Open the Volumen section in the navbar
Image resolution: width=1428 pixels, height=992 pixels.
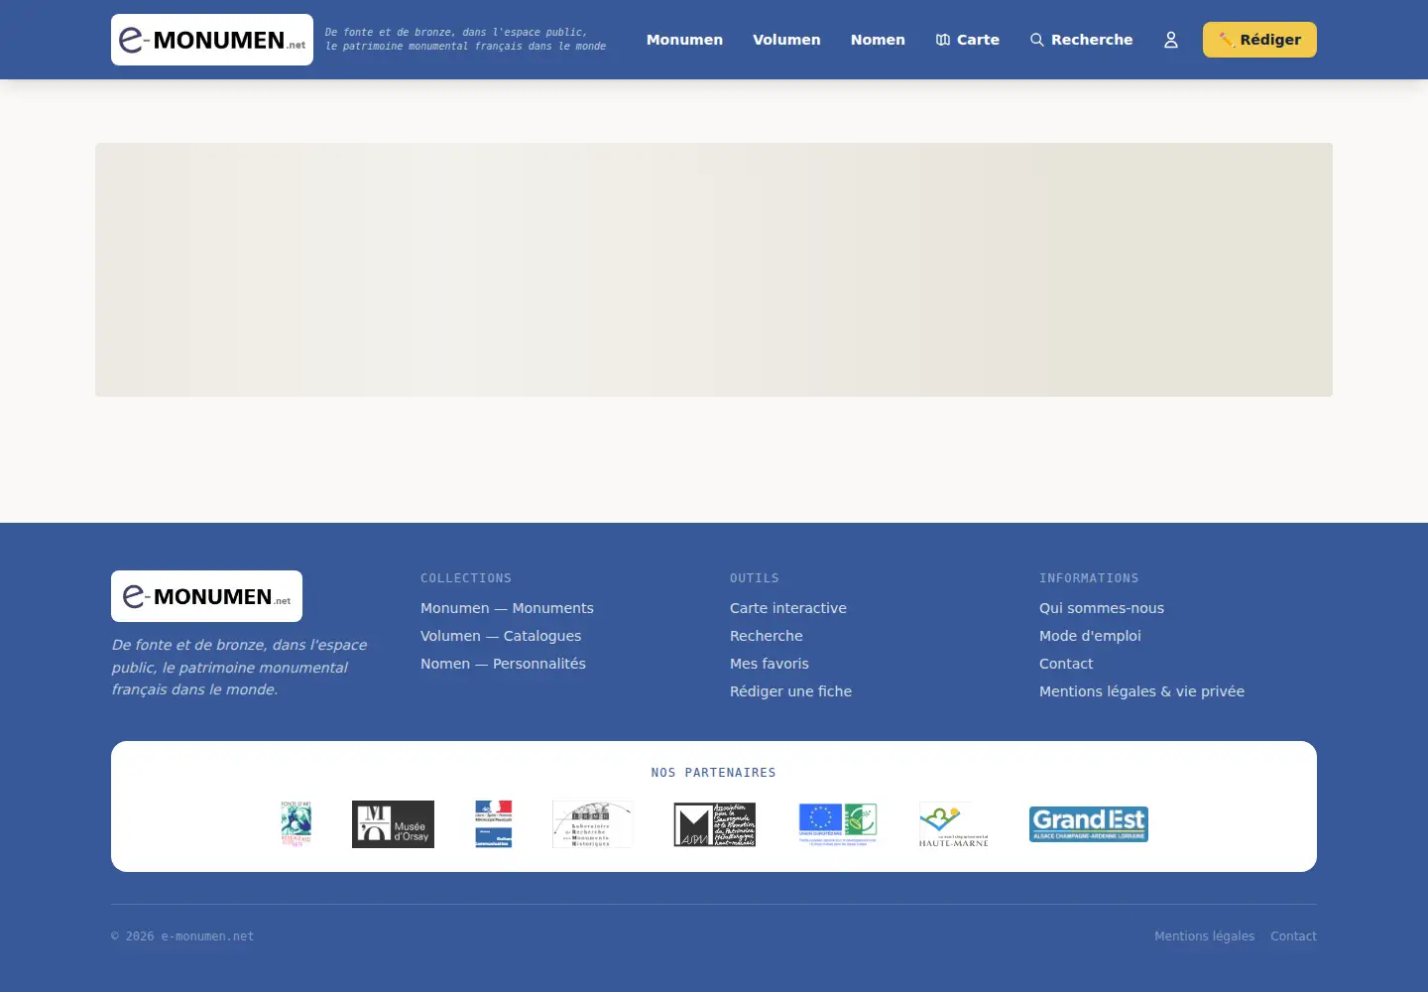tap(786, 40)
